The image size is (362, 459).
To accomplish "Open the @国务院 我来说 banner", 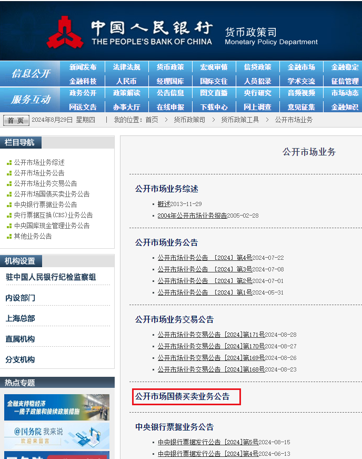I will [x=57, y=436].
